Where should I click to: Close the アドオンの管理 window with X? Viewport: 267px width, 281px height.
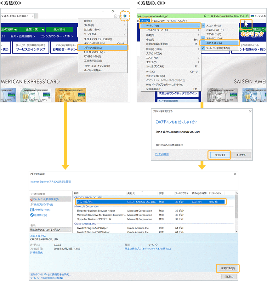235,174
